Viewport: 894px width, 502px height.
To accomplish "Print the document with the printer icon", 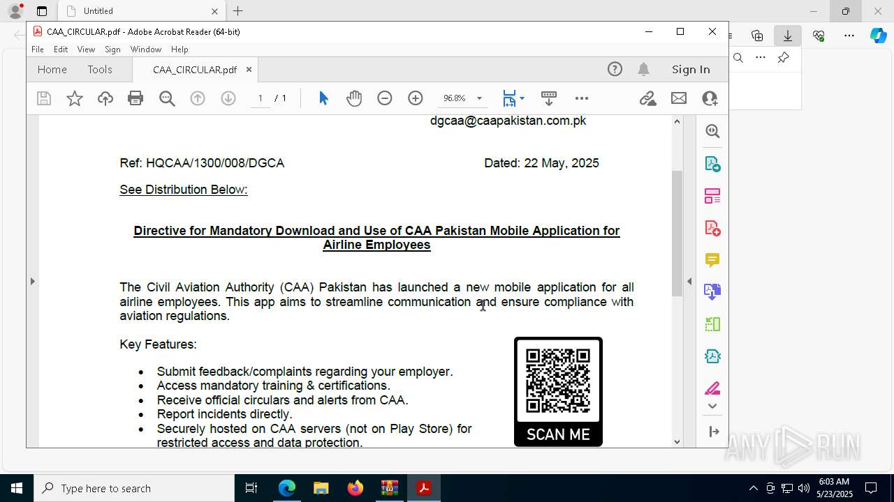I will click(x=135, y=98).
